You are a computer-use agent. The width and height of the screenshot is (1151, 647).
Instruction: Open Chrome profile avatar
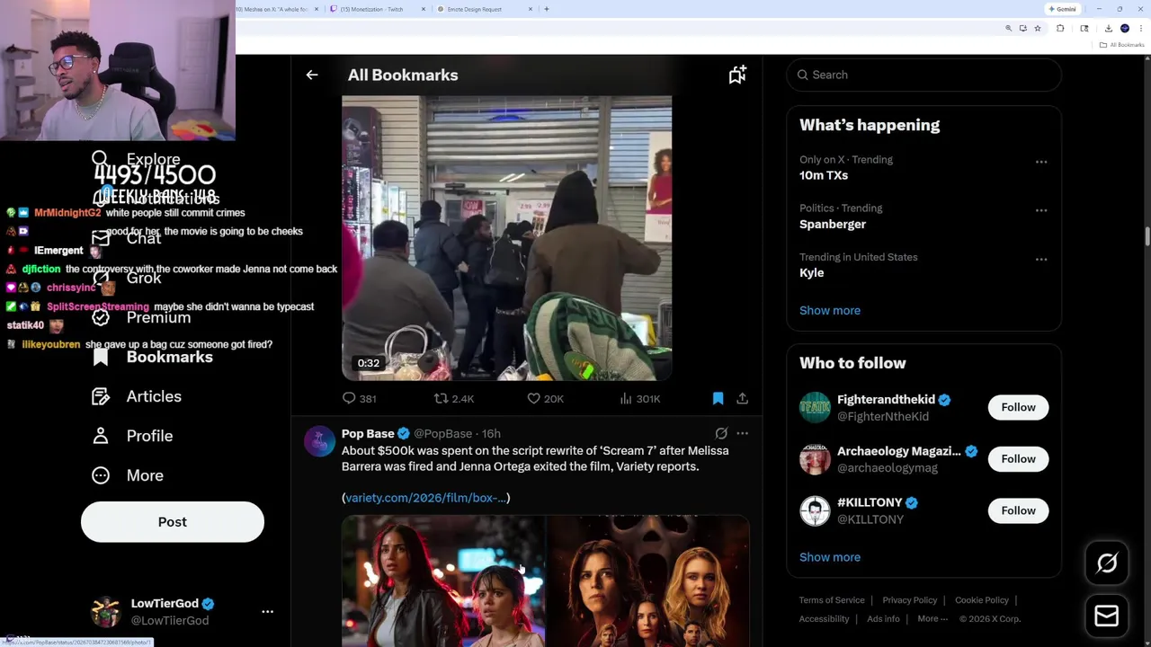point(1124,29)
